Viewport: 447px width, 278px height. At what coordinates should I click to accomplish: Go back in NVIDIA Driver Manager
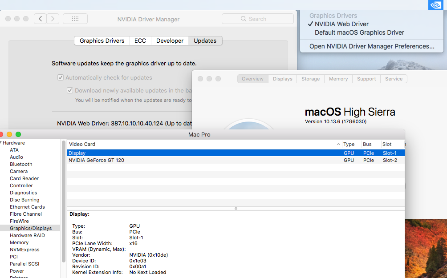[40, 19]
